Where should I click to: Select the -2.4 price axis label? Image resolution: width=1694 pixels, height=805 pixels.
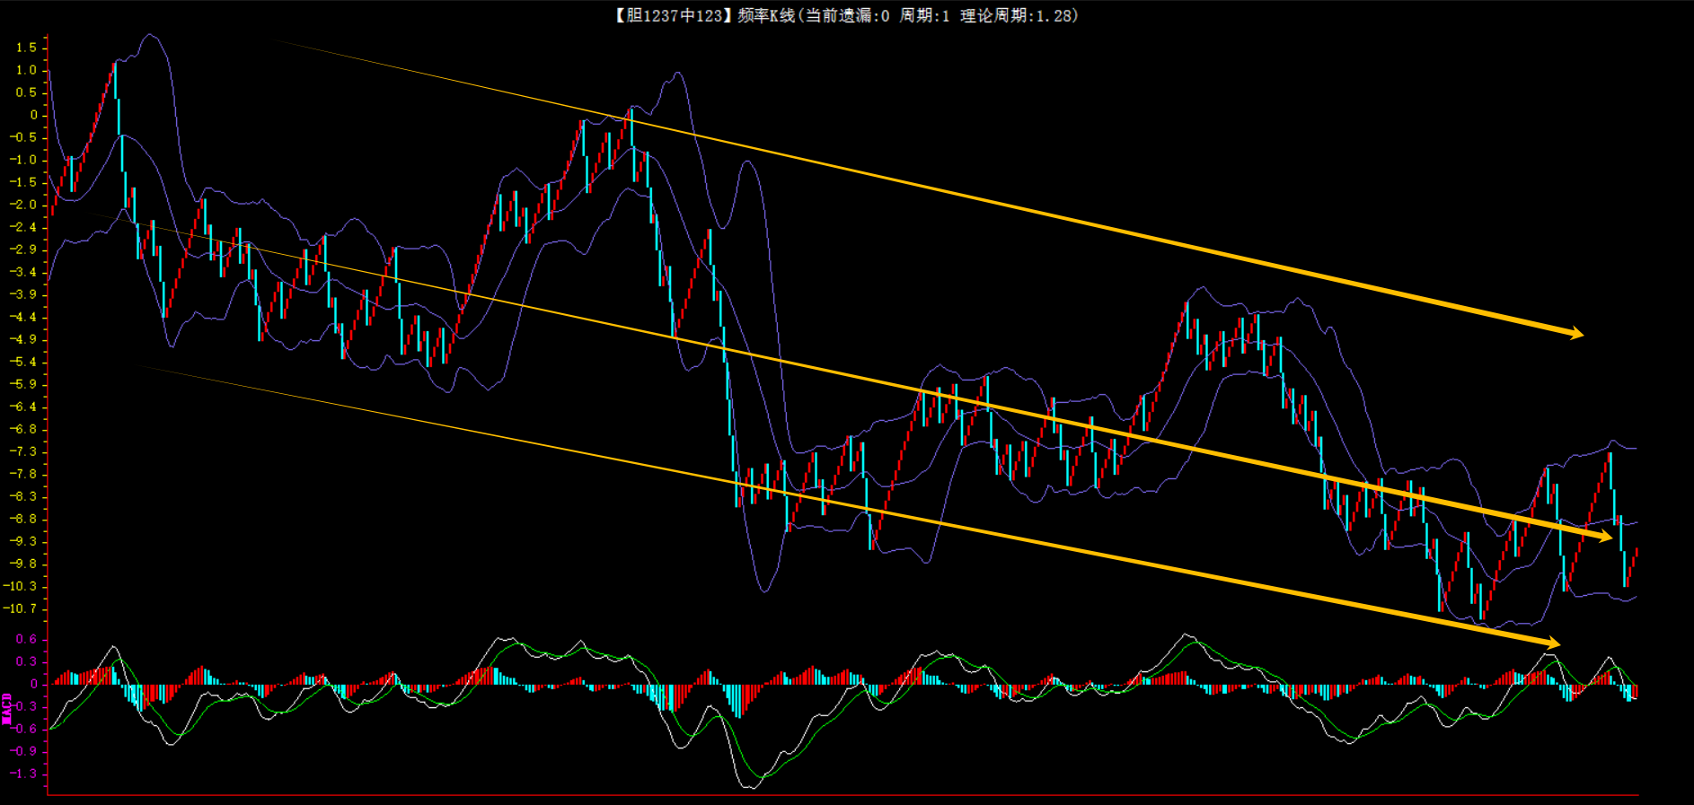[23, 227]
